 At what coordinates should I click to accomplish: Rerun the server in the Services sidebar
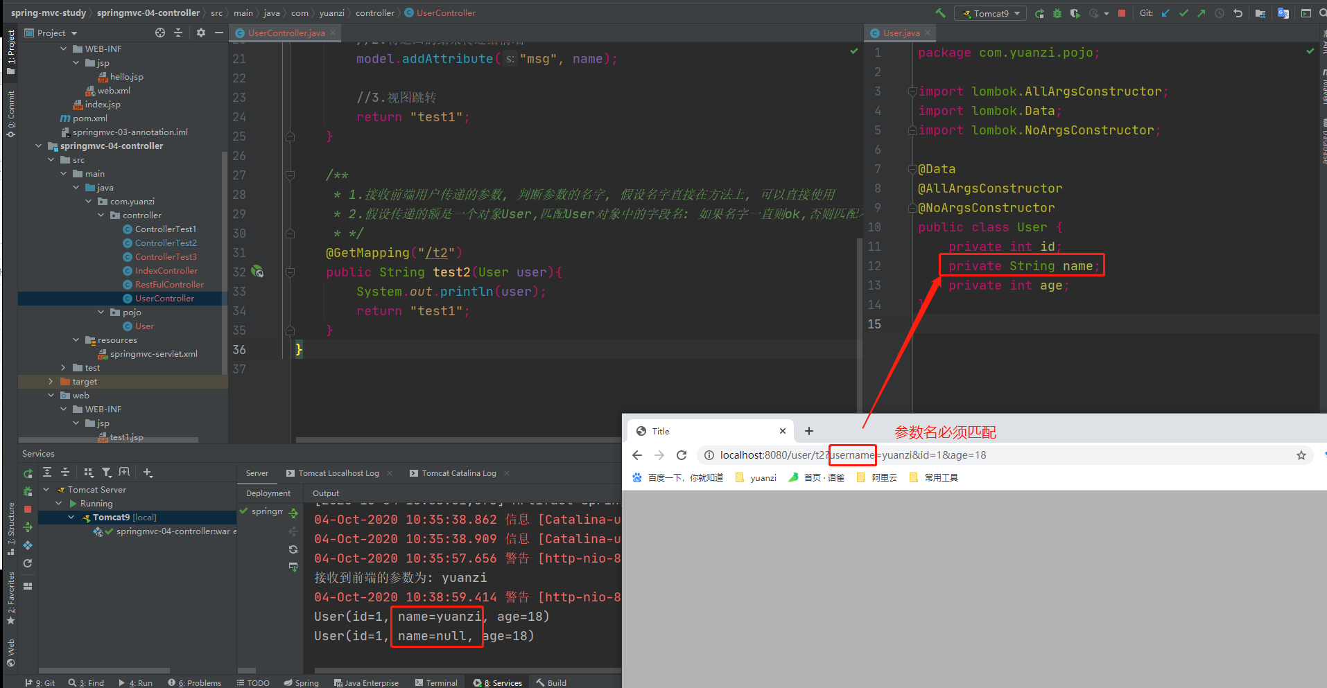pos(28,473)
